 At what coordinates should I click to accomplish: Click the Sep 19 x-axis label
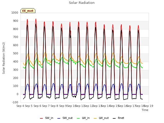pyautogui.click(x=149, y=106)
